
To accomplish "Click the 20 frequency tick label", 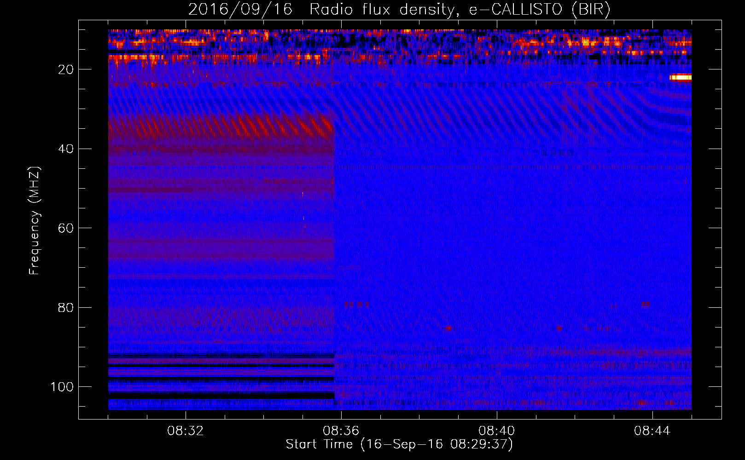I will pyautogui.click(x=66, y=69).
